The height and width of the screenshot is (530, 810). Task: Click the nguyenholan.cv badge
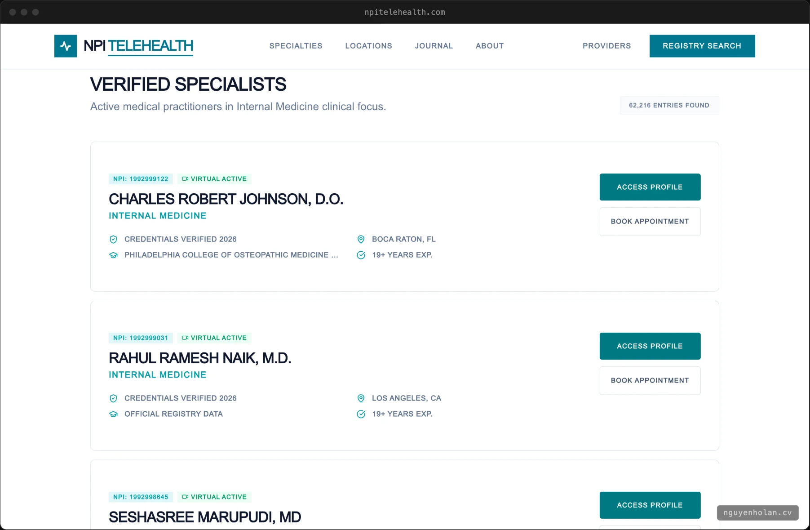coord(758,513)
